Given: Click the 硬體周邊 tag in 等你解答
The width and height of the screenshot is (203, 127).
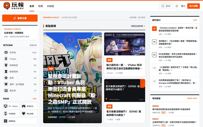Looking at the screenshot, I should 156,106.
